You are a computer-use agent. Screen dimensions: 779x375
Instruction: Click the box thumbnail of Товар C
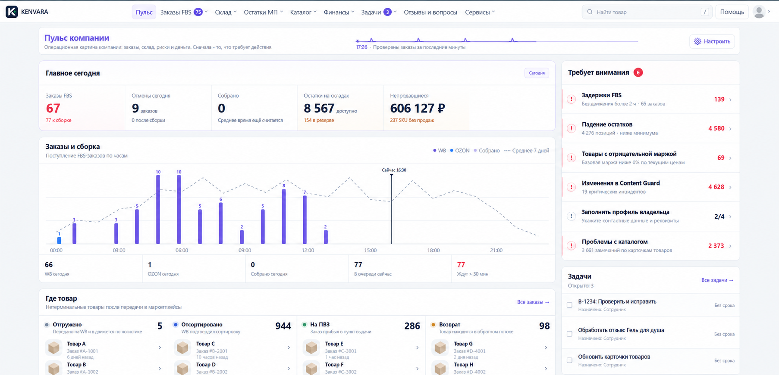coord(183,347)
